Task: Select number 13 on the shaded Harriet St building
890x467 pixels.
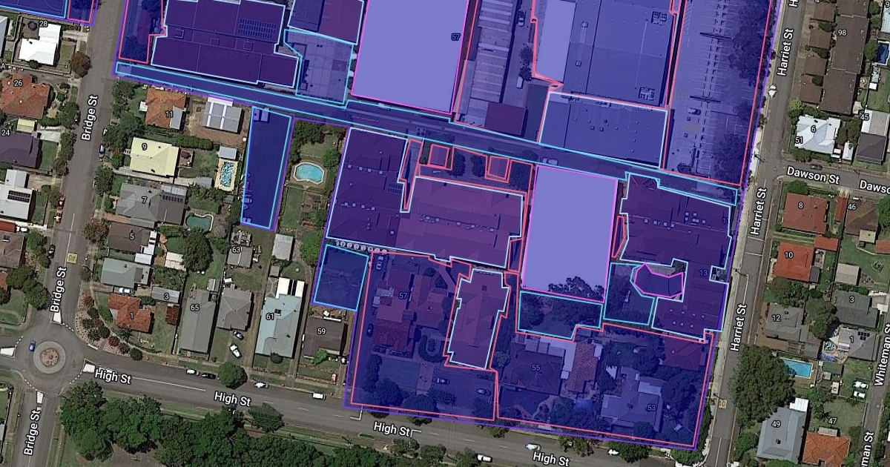Action: click(x=703, y=274)
